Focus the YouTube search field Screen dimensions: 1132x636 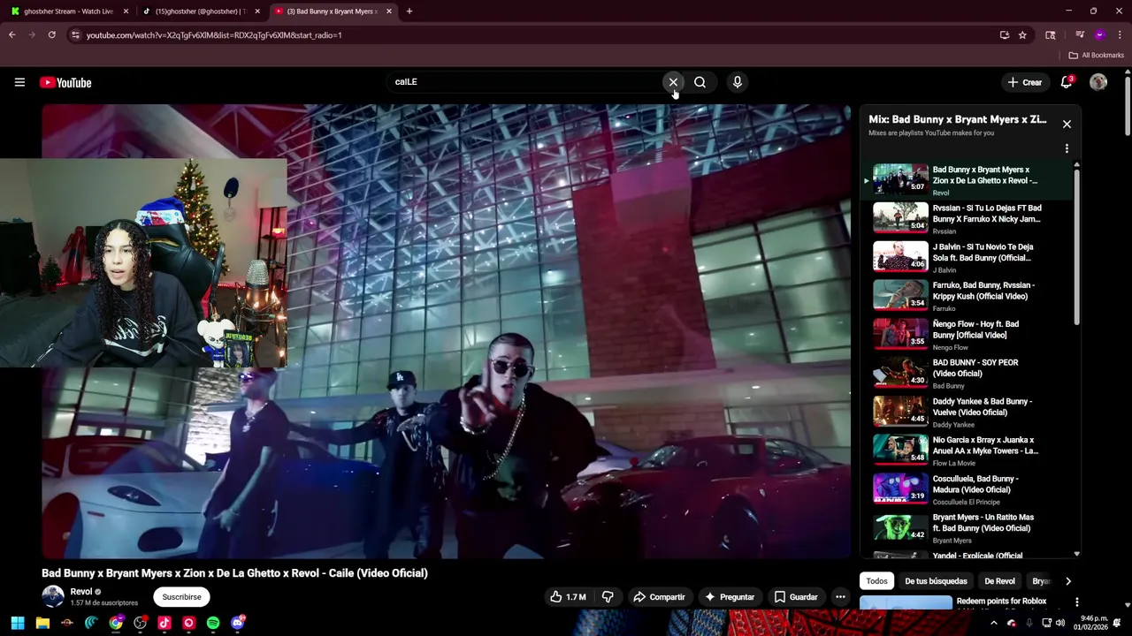point(525,82)
